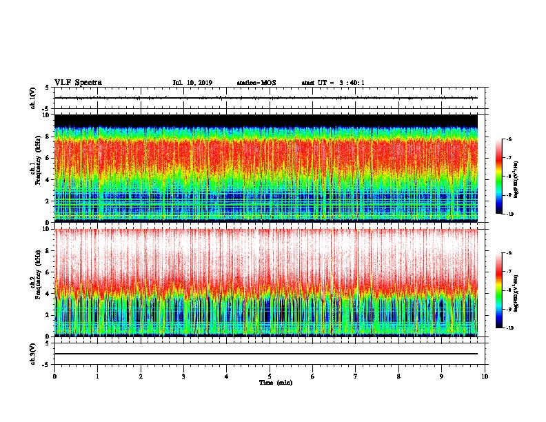The height and width of the screenshot is (422, 546).
Task: Click the VLF Spectra plot title
Action: click(x=78, y=83)
